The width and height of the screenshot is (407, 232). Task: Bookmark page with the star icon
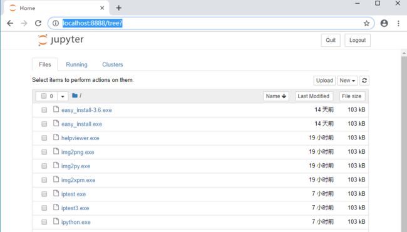(366, 23)
